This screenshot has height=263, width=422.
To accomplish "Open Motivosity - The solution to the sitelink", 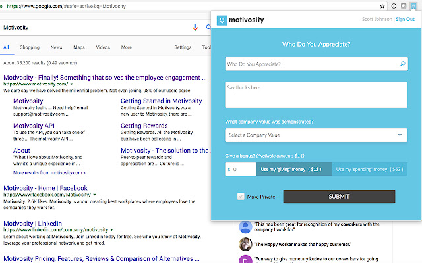I will [165, 151].
